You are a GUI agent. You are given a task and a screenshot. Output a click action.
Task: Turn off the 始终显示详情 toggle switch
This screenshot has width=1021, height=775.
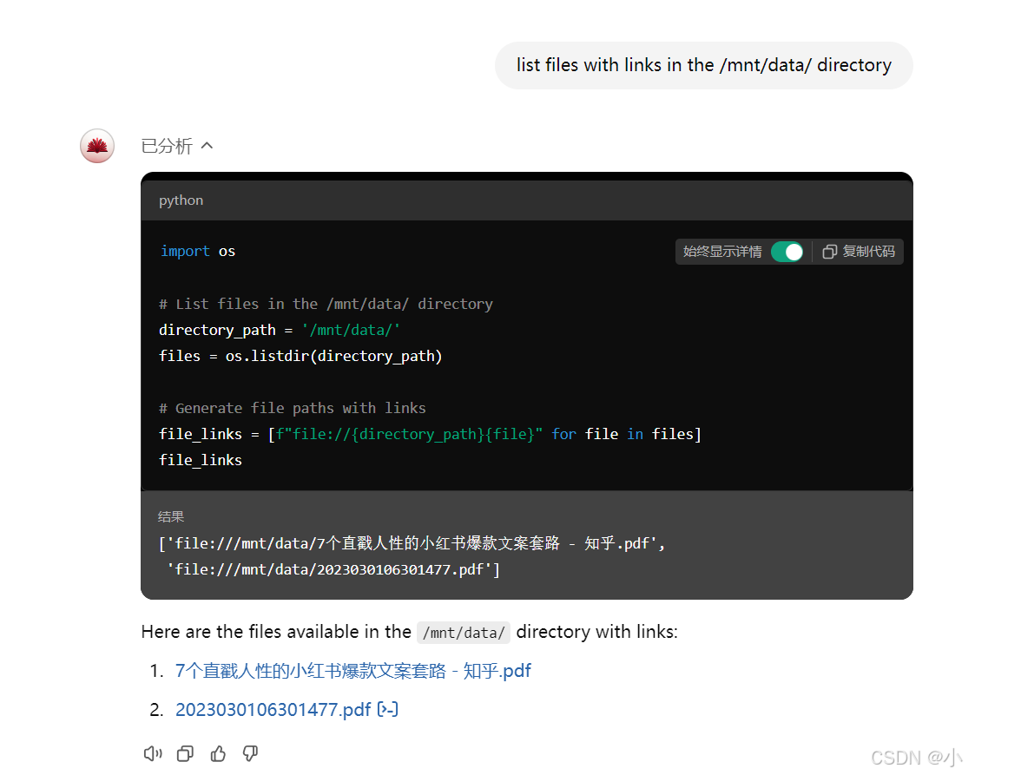(x=787, y=252)
